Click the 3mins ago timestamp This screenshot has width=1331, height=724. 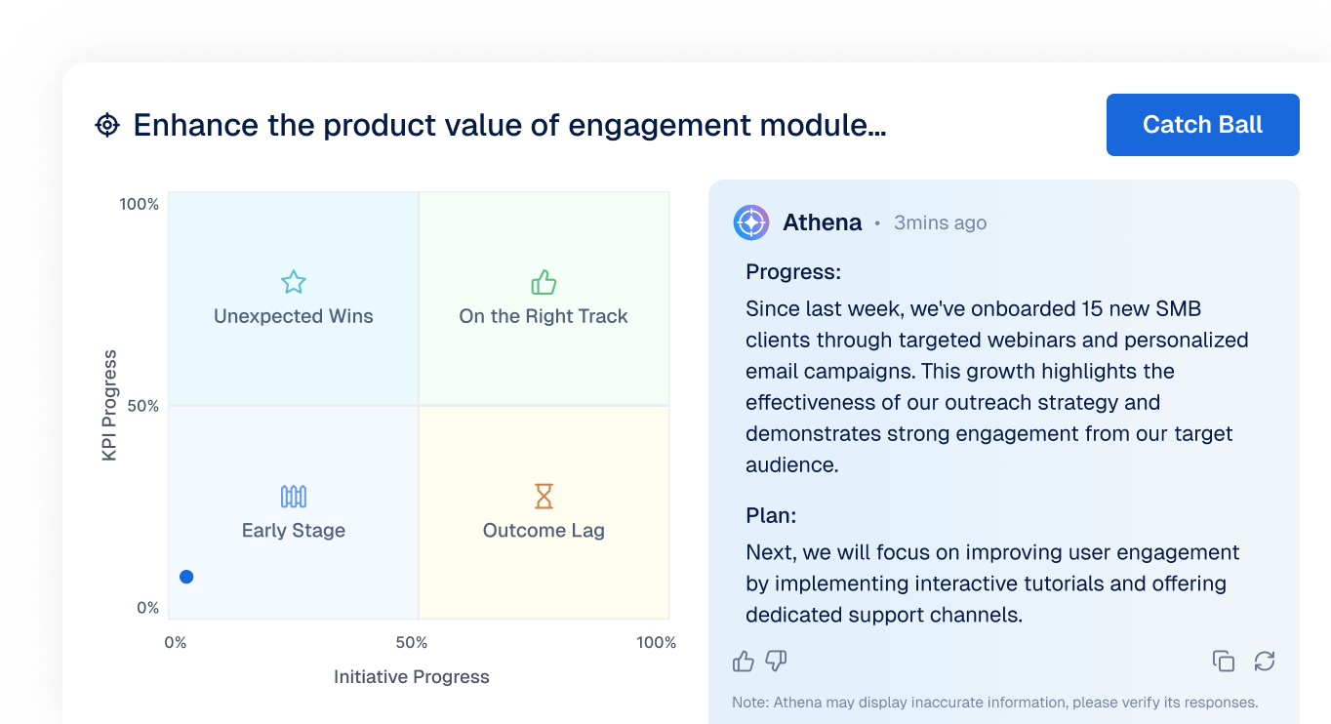click(941, 222)
